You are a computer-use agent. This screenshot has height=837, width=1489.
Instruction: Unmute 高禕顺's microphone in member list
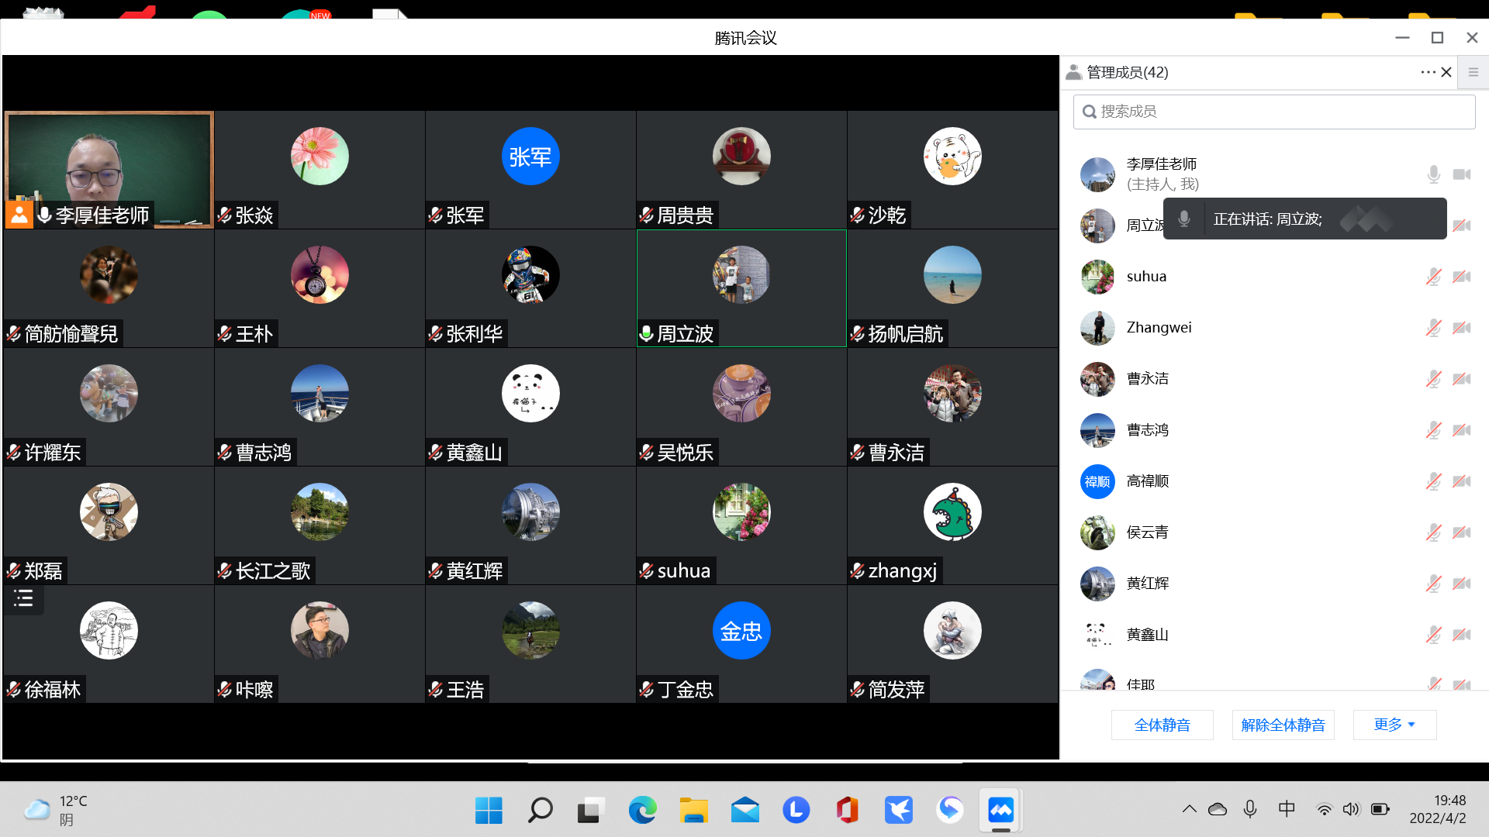[1433, 481]
